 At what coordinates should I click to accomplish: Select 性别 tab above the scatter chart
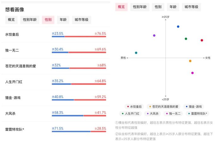click(158, 7)
